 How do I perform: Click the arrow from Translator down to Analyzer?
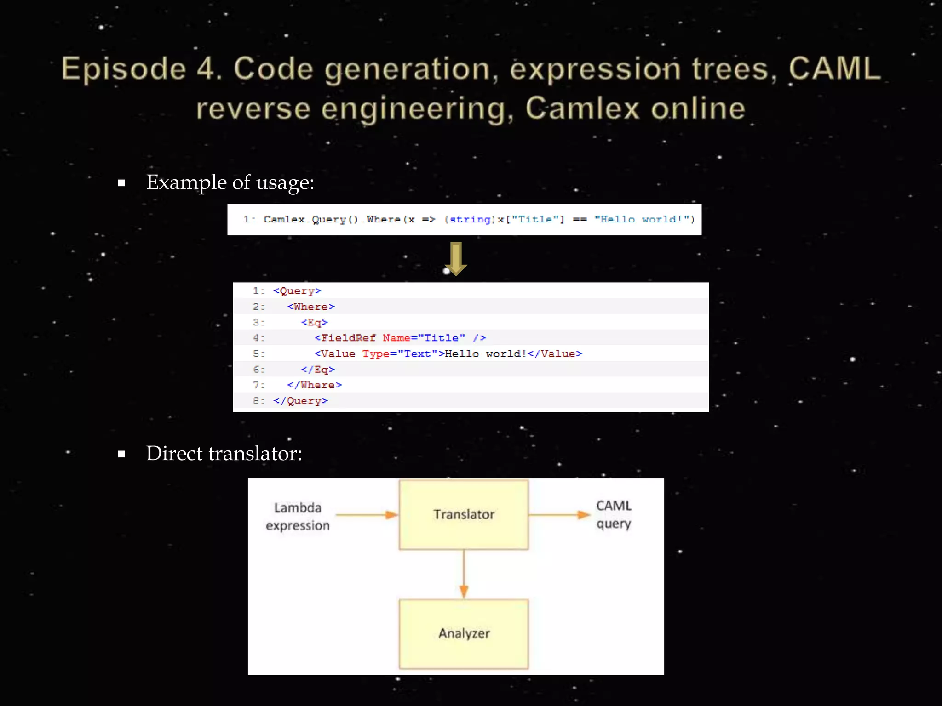click(x=464, y=574)
